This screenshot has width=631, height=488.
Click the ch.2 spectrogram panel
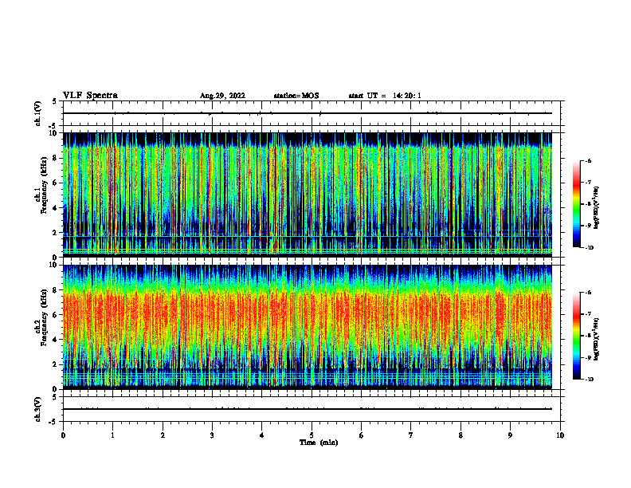308,327
